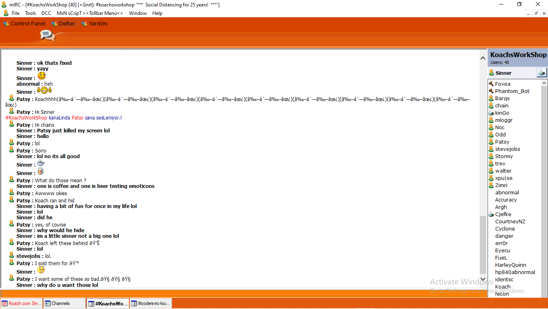Open the DCC menu
Image resolution: width=548 pixels, height=309 pixels.
[x=46, y=13]
